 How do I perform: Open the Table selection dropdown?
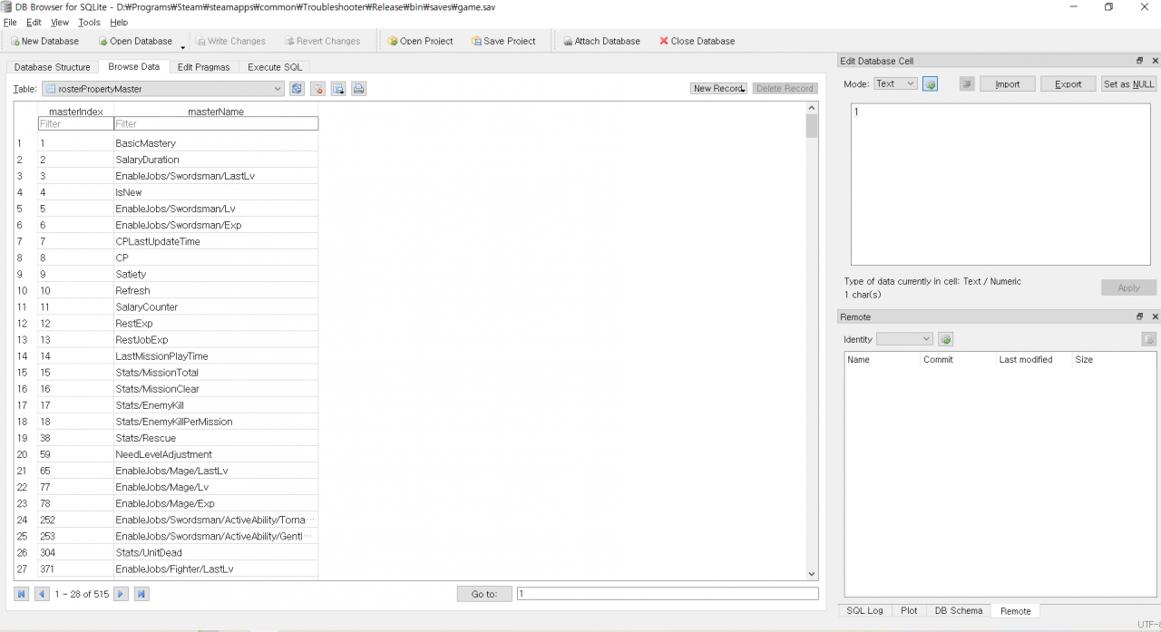tap(163, 89)
